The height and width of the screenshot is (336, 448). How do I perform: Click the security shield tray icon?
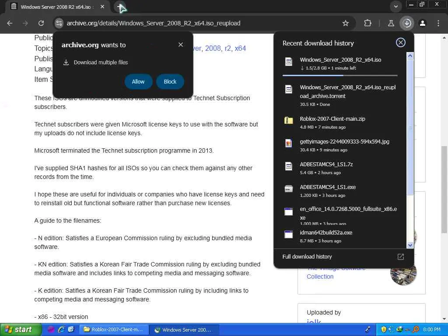[383, 329]
